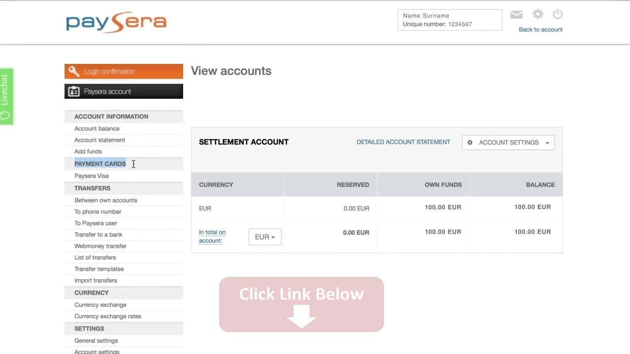Viewport: 630px width, 354px height.
Task: Open List of transfers
Action: [95, 258]
